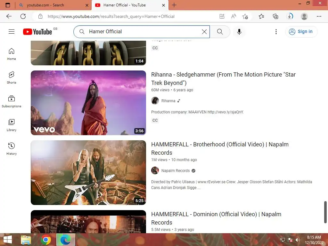Click the YouTube logo
This screenshot has width=328, height=246.
[37, 32]
